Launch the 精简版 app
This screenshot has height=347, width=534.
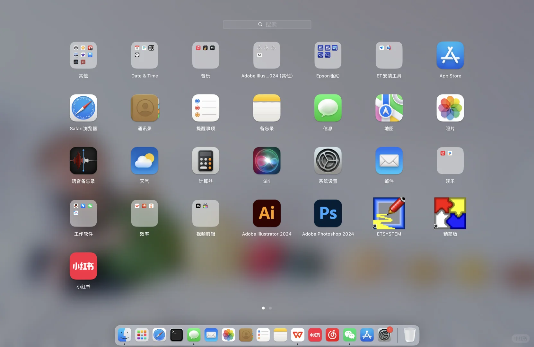450,213
